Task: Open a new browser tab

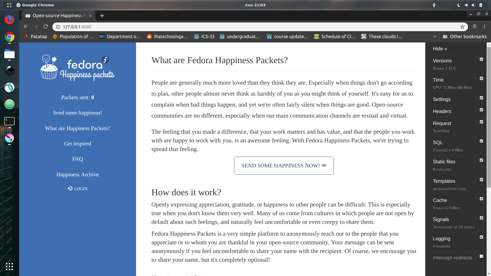Action: coord(102,16)
